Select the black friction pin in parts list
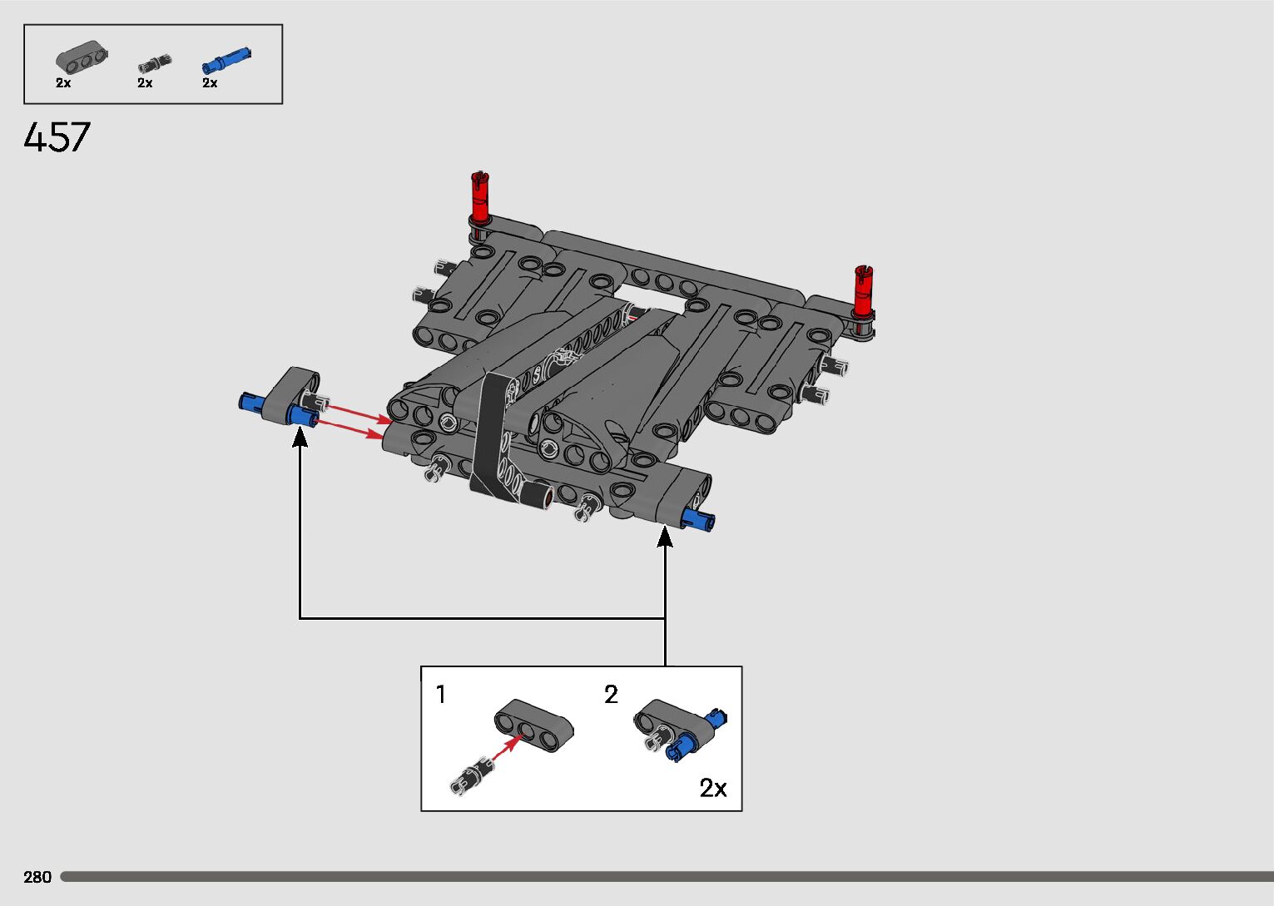The image size is (1274, 906). 154,63
